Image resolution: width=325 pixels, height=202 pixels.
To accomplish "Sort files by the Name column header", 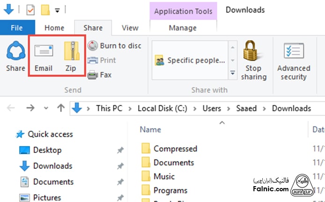I will click(x=150, y=130).
